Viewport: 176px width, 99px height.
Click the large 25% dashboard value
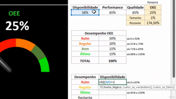pyautogui.click(x=17, y=26)
